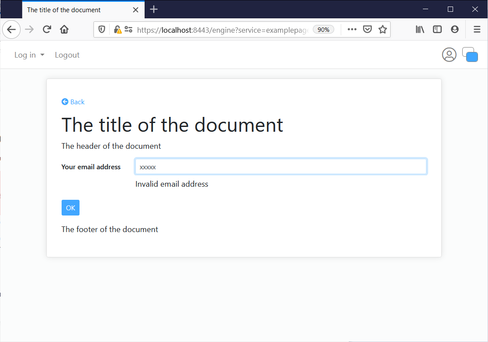Open the Library bookshelf icon
488x342 pixels.
point(420,30)
